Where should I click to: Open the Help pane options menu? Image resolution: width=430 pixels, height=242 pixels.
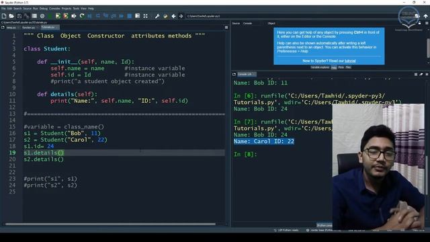pyautogui.click(x=427, y=24)
